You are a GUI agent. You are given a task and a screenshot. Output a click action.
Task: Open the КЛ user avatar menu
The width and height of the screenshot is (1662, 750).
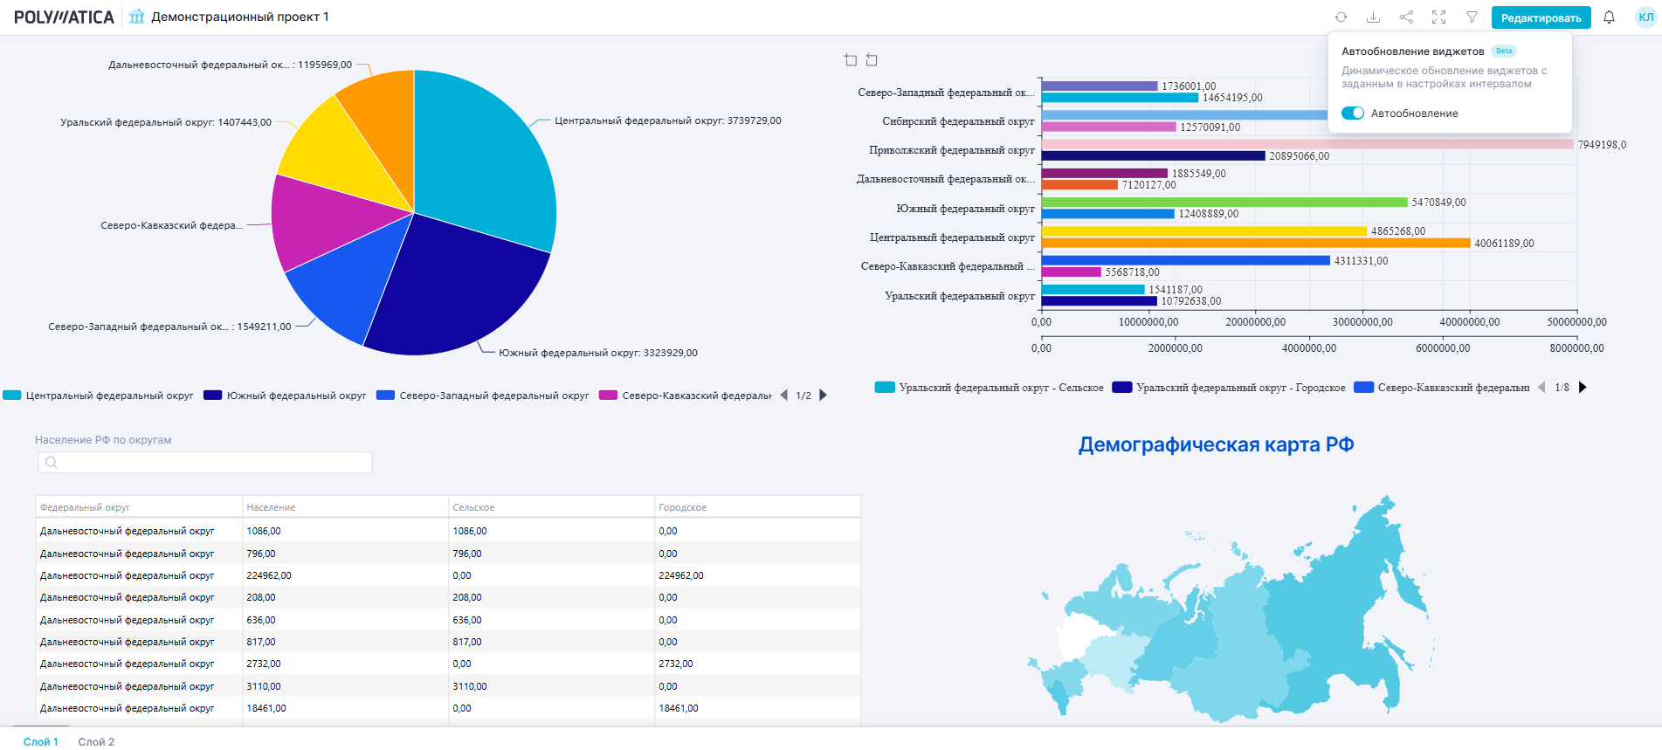tap(1645, 17)
